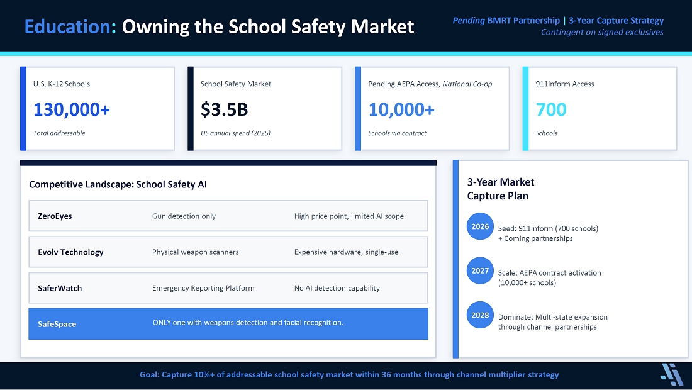Click 'Gun detection only' cell

pos(184,216)
